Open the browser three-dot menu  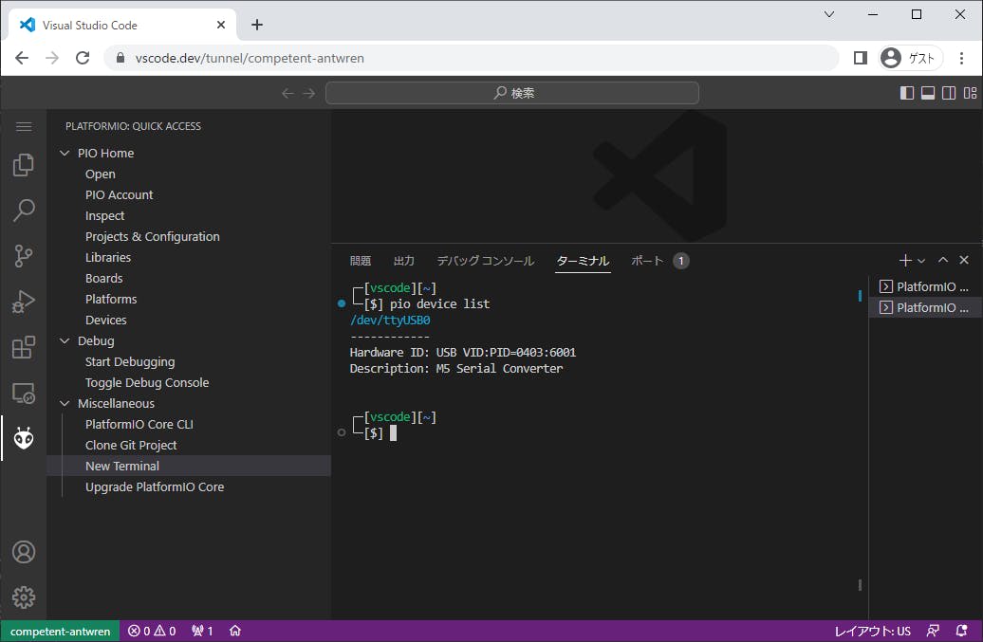click(x=961, y=58)
